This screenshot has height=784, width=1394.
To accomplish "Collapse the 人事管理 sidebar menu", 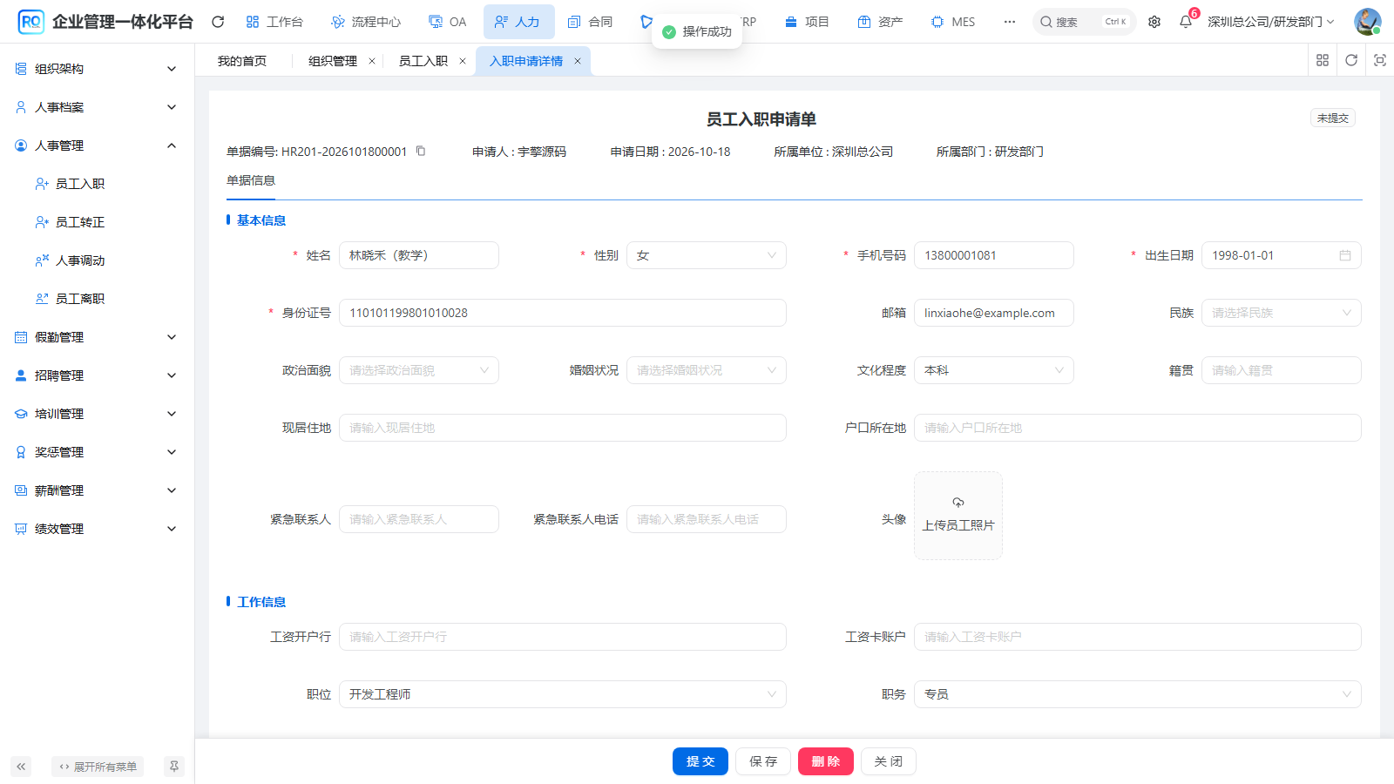I will [x=97, y=145].
